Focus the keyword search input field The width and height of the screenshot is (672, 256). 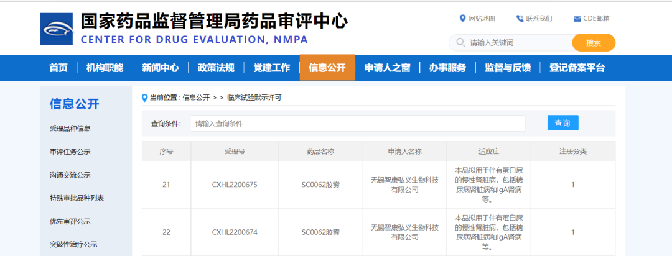(x=516, y=43)
